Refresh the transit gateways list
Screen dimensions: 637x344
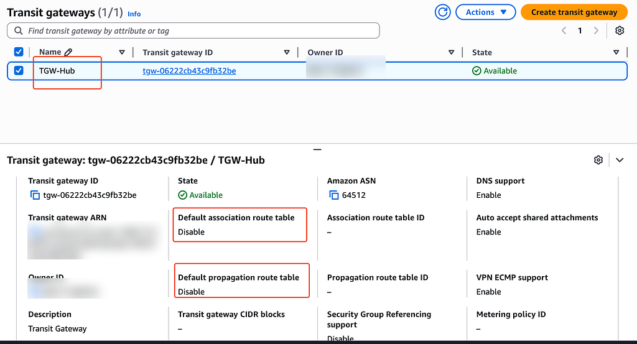(x=442, y=12)
